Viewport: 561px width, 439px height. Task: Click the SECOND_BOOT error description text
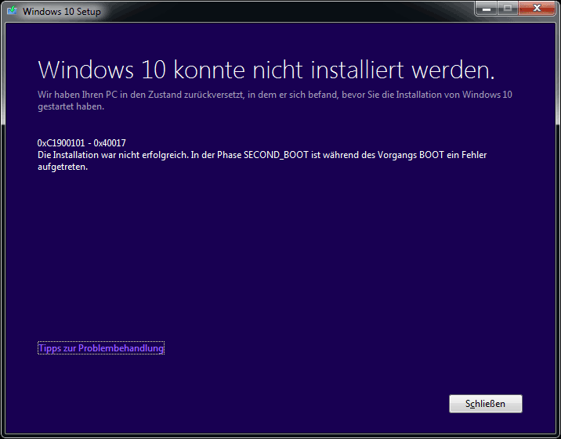click(262, 160)
